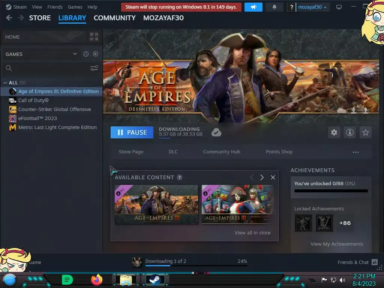Select eFootball™ 2023 in library
This screenshot has width=384, height=288.
(x=51, y=118)
